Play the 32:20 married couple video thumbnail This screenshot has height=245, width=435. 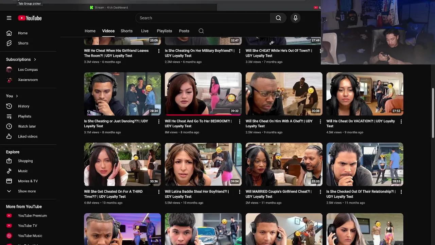(x=284, y=164)
